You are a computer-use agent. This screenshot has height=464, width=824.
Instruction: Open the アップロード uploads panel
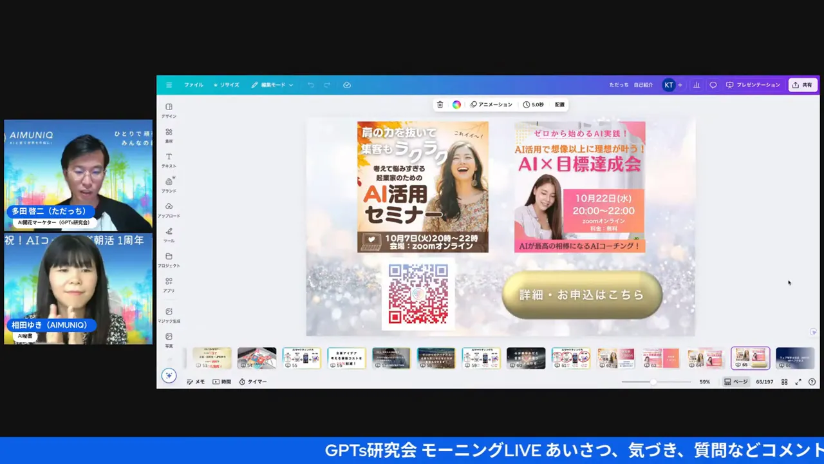point(169,210)
